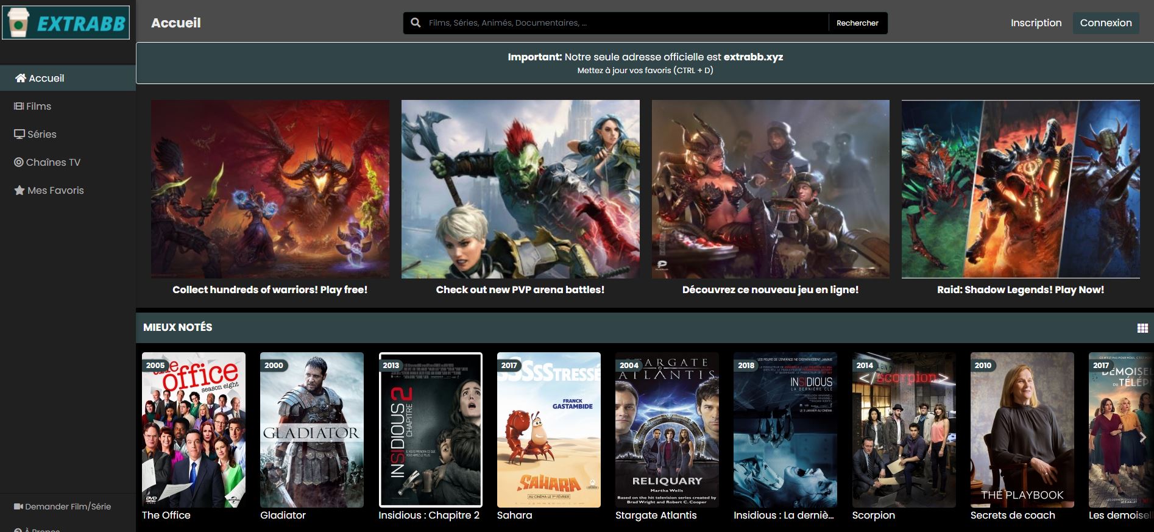Click the 2000 year badge on Gladiator
Viewport: 1154px width, 532px height.
(x=274, y=366)
